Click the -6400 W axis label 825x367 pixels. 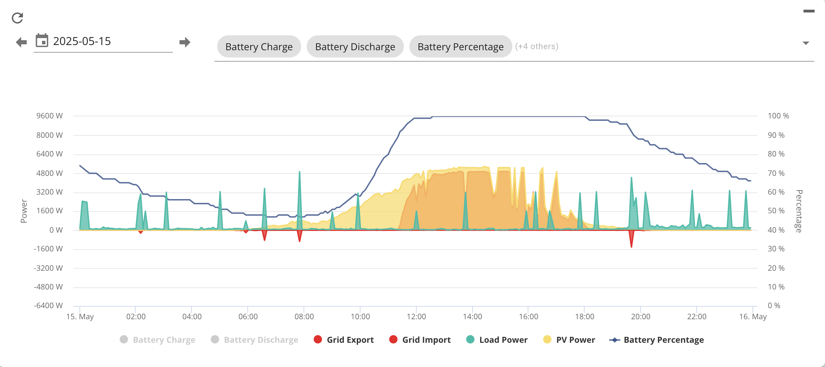click(48, 305)
